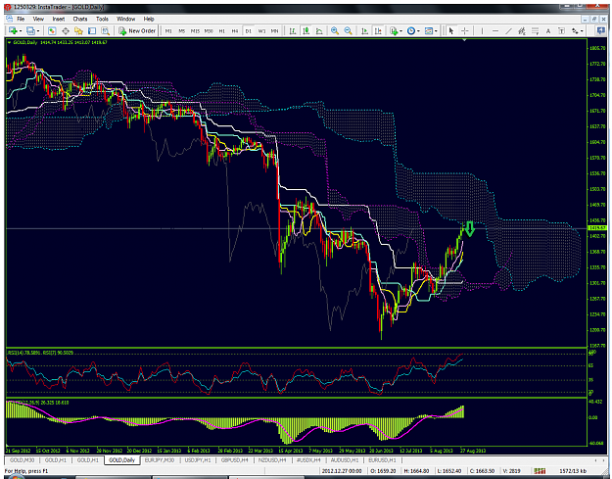Expand the Arrows objects dropdown arrow
The height and width of the screenshot is (479, 612).
(582, 30)
